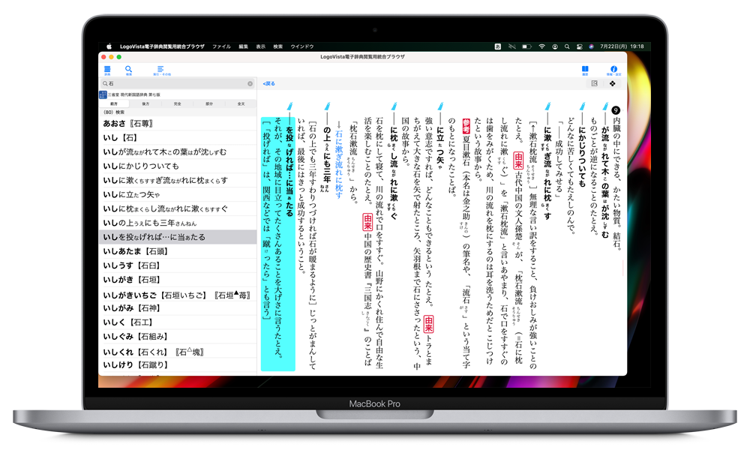Viewport: 750px width, 450px height.
Task: Open the ファイル menu
Action: pyautogui.click(x=221, y=46)
